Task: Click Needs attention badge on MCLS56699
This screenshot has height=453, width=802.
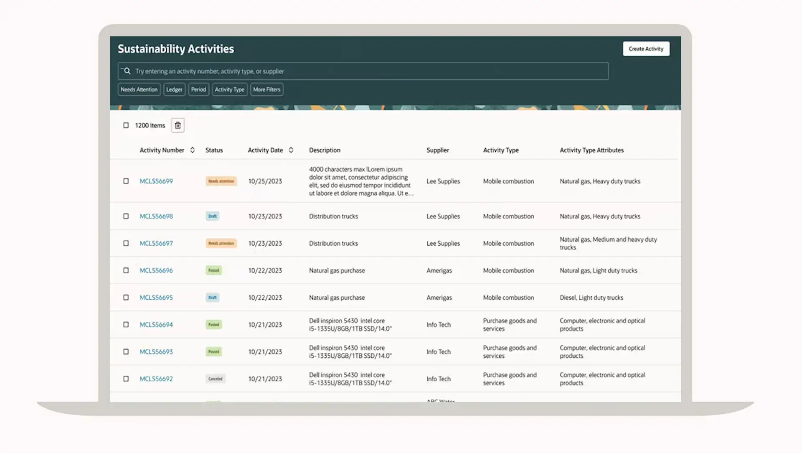Action: tap(221, 181)
